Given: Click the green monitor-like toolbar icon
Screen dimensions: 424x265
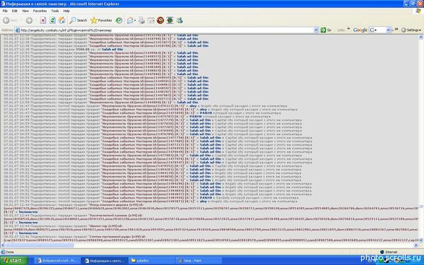Looking at the screenshot, I should pos(170,20).
